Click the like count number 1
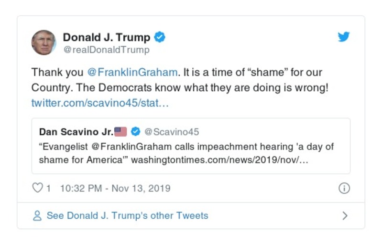 pos(48,188)
